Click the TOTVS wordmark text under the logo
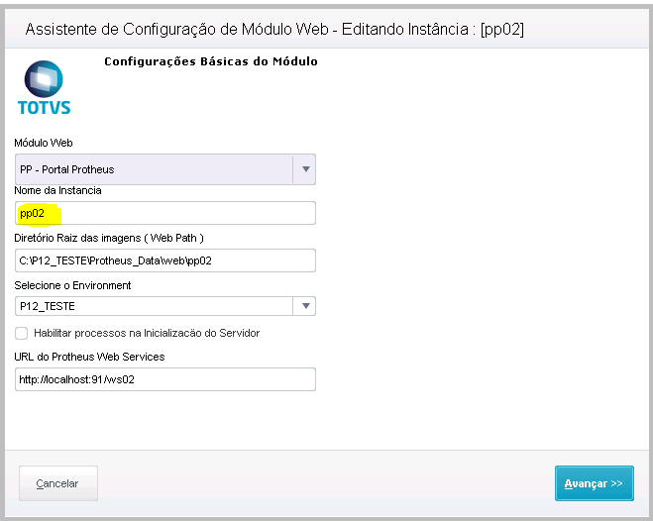 coord(45,107)
